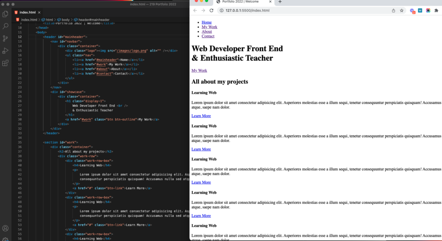The width and height of the screenshot is (442, 241).
Task: Open the extension with the red badge
Action: point(412,11)
